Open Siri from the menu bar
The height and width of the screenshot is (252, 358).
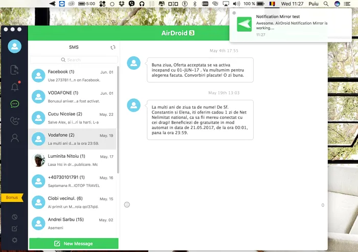tap(337, 4)
